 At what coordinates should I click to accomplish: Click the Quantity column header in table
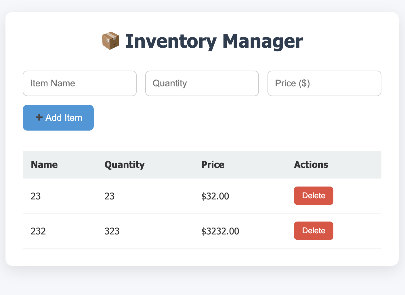pos(125,165)
